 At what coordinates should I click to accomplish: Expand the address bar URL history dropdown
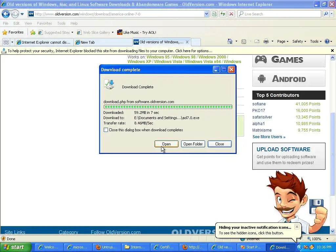[x=206, y=14]
